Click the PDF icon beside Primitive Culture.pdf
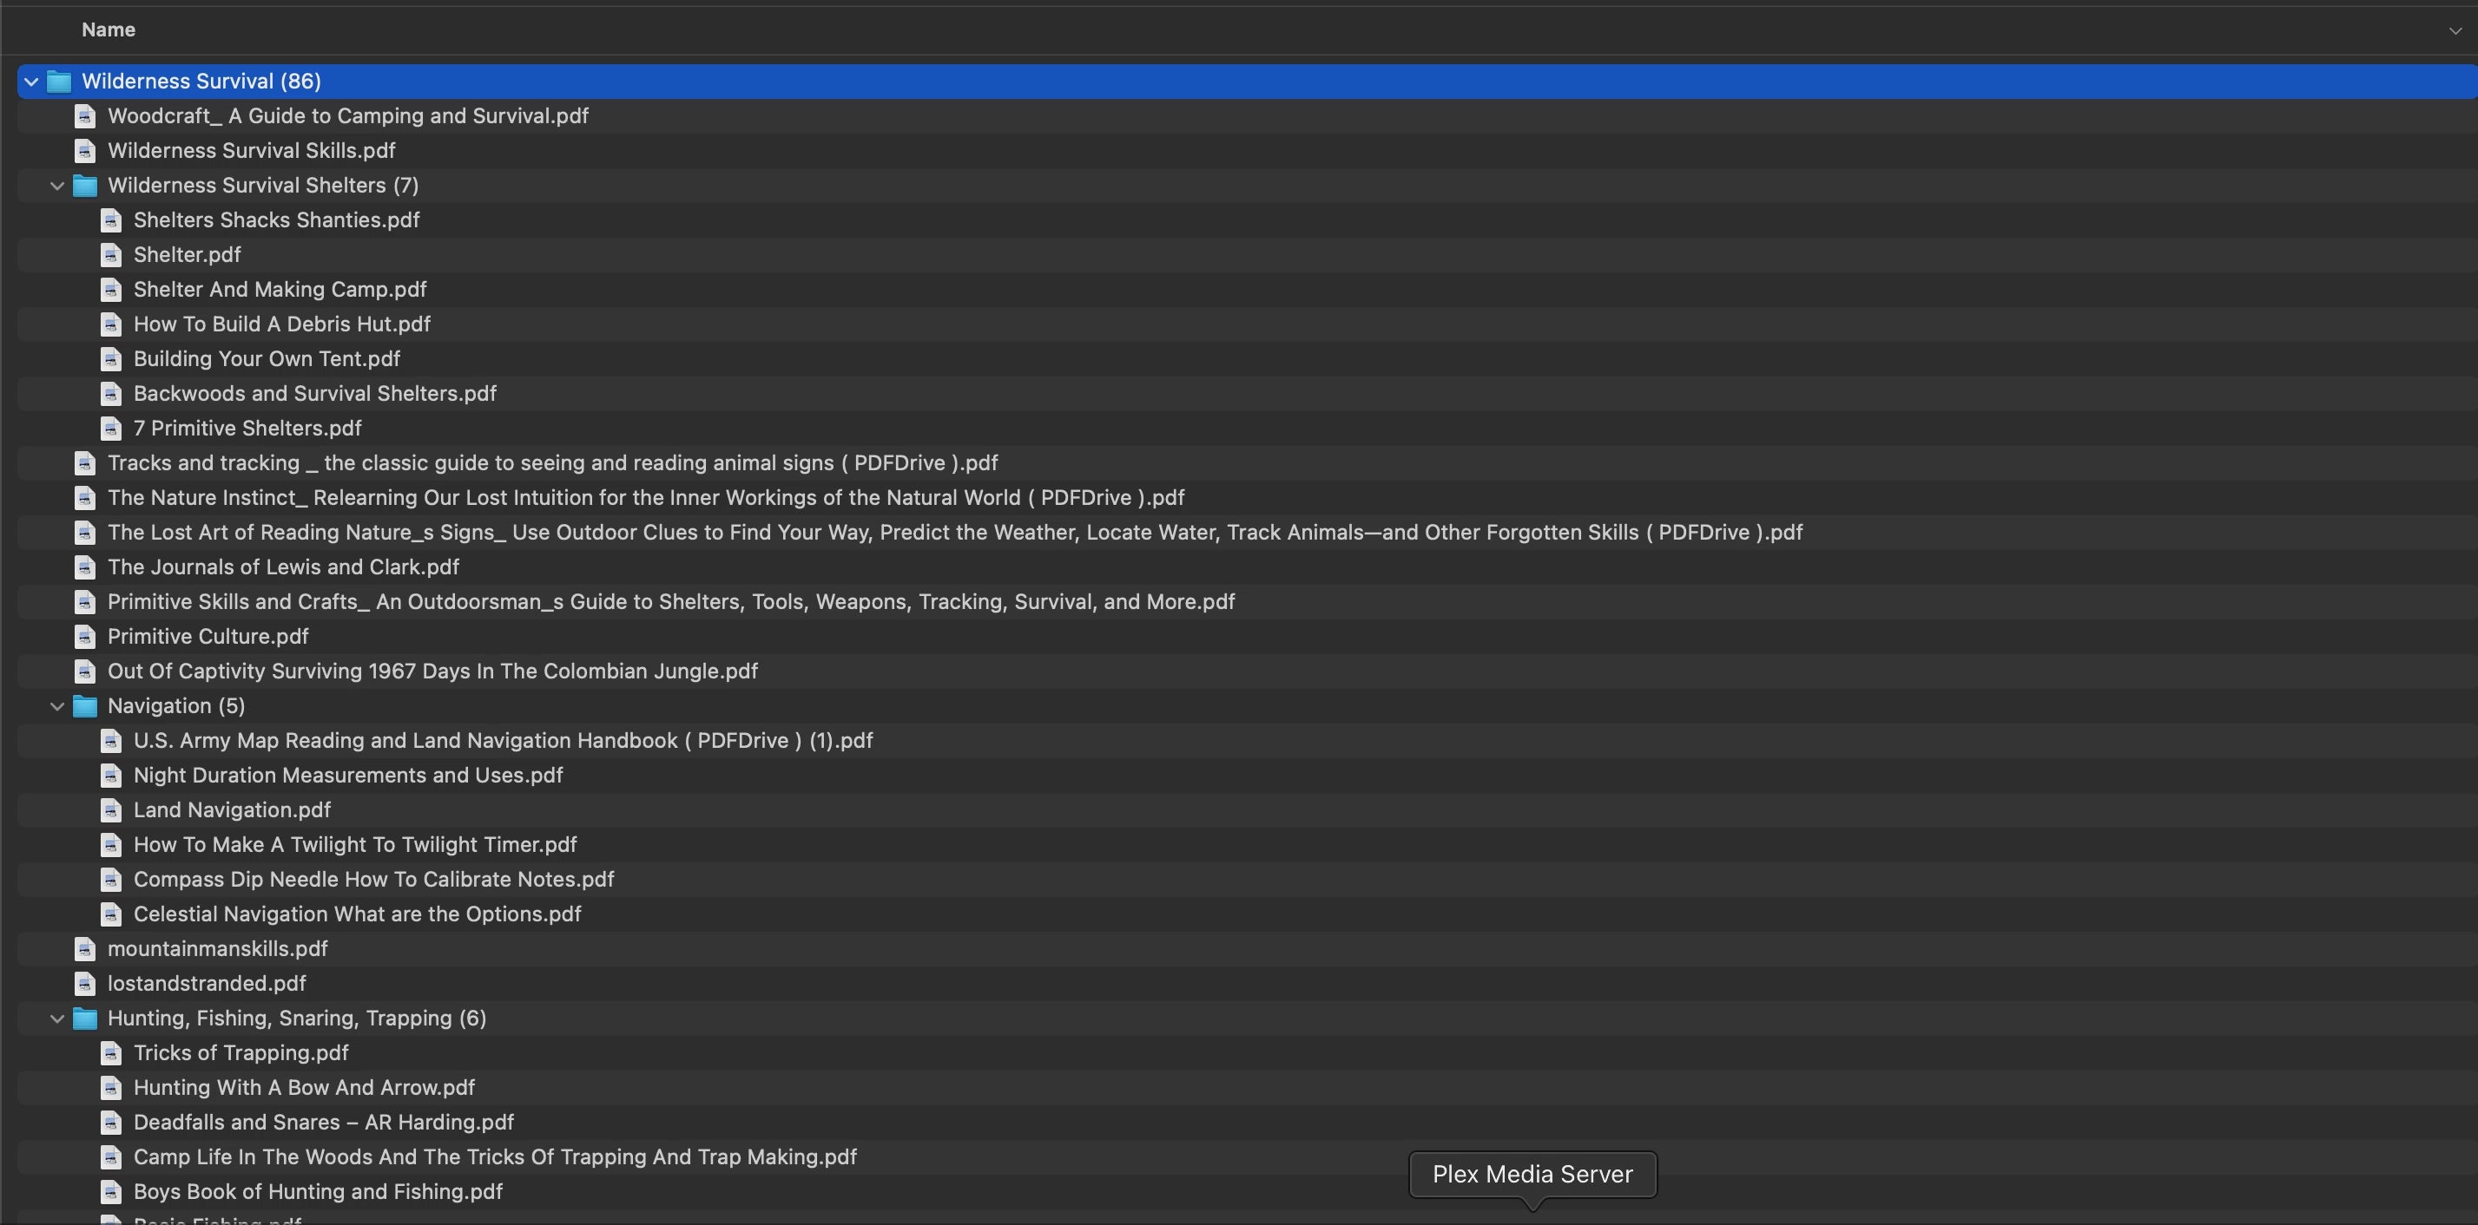The image size is (2478, 1225). coord(86,637)
